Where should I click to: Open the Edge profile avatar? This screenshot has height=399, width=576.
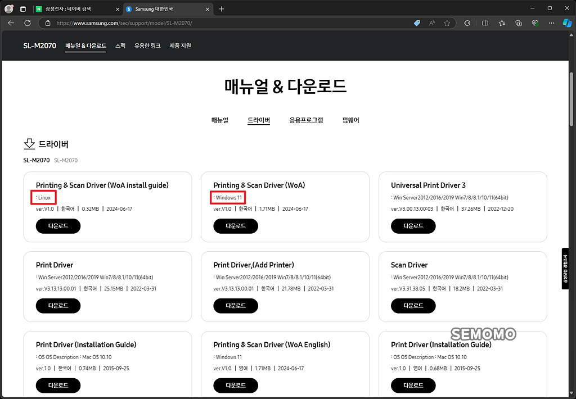pos(9,9)
